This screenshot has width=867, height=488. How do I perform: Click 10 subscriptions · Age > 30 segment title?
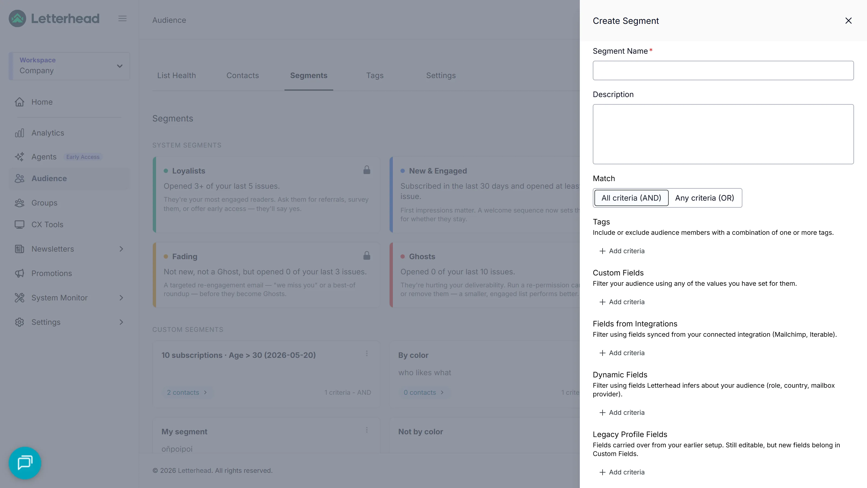click(239, 355)
